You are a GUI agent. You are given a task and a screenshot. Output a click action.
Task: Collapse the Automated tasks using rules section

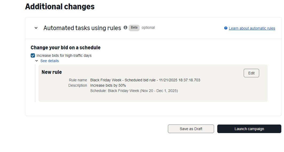(36, 28)
